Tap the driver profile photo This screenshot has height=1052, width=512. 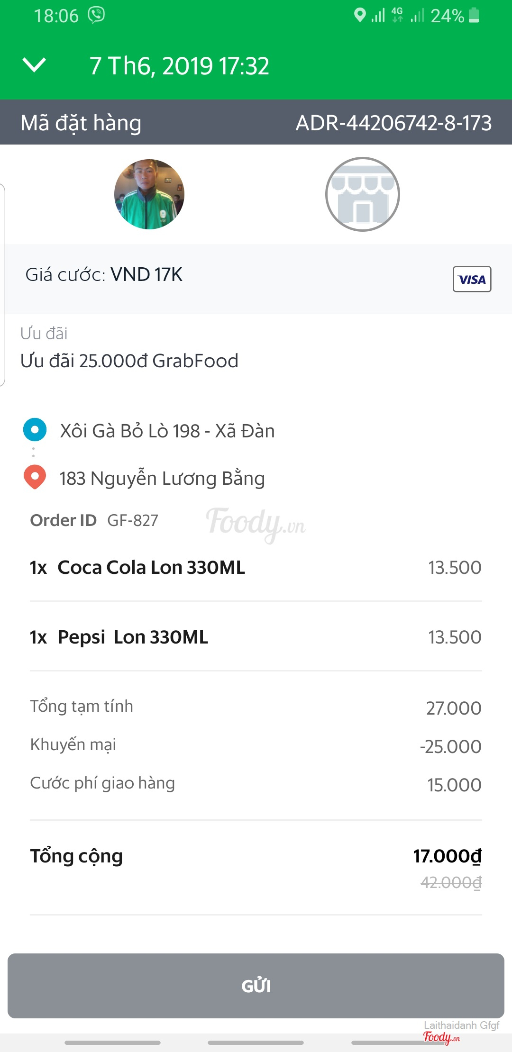click(x=149, y=194)
